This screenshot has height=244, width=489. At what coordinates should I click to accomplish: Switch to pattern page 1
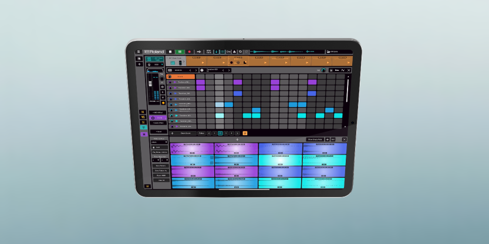pos(215,133)
